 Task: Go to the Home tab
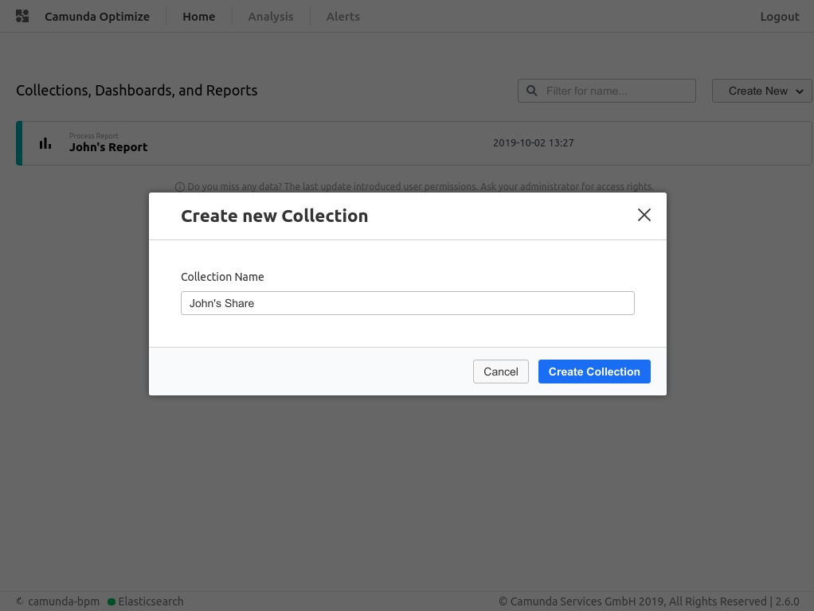pyautogui.click(x=198, y=16)
